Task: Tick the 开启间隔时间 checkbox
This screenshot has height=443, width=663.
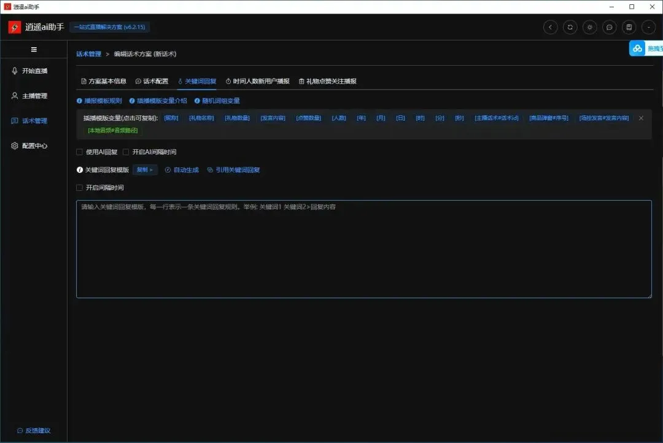Action: click(x=79, y=188)
